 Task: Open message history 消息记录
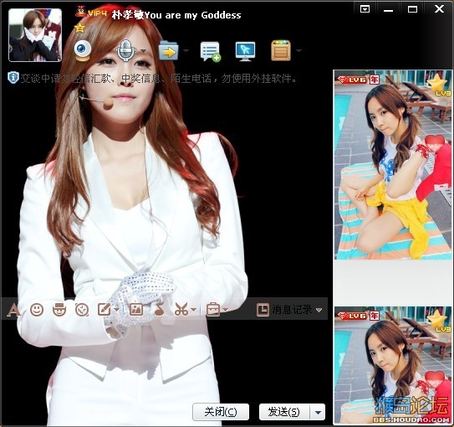[x=284, y=310]
